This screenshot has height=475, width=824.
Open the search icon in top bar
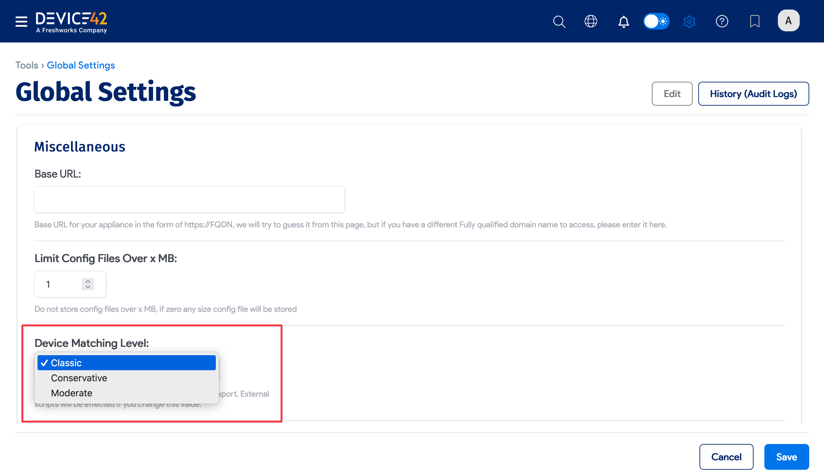[x=559, y=21]
